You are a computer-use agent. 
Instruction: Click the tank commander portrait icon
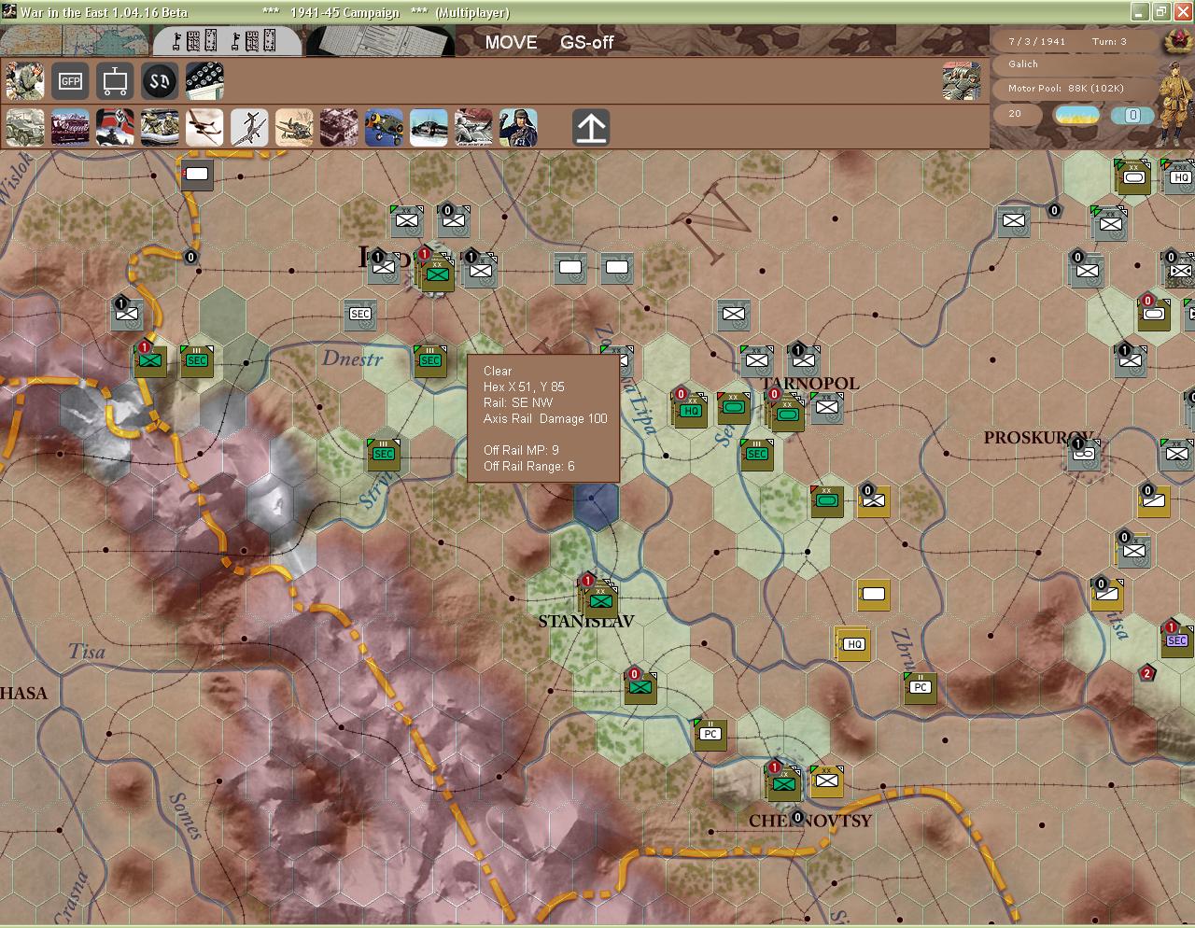518,127
